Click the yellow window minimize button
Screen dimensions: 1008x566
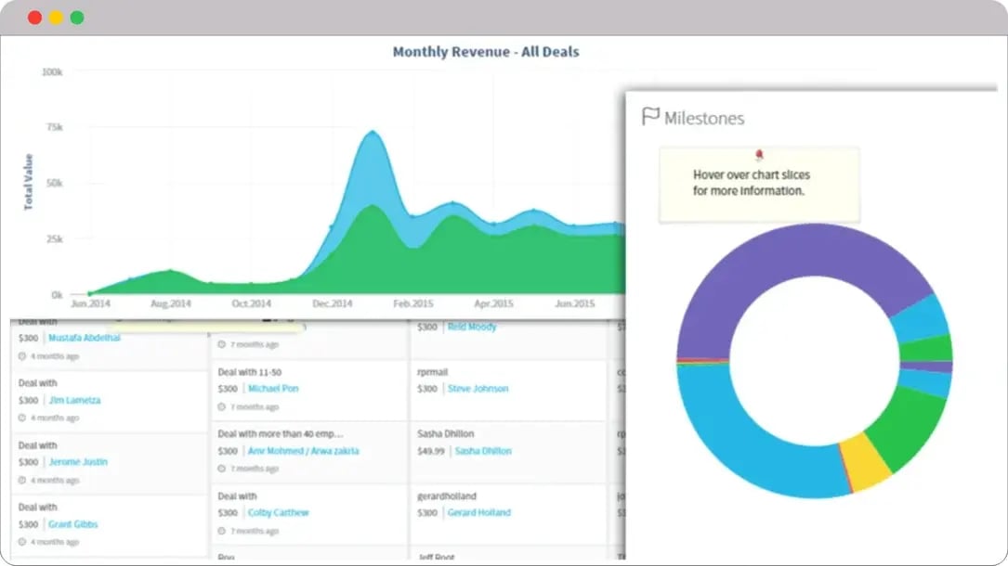56,18
